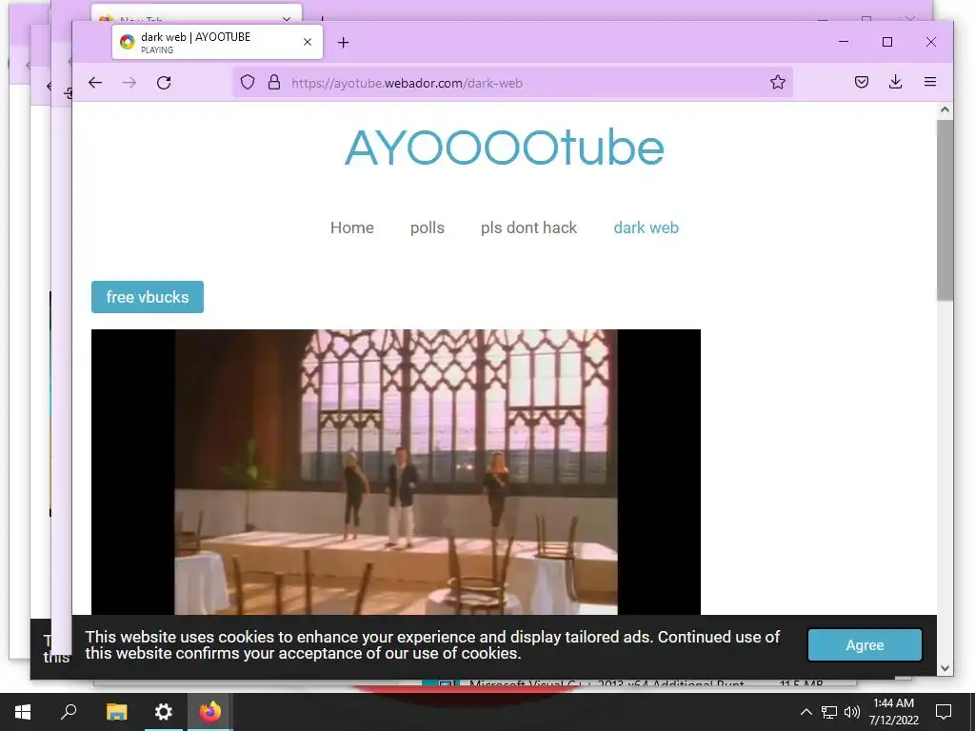Viewport: 975px width, 731px height.
Task: Reload the current page
Action: pyautogui.click(x=164, y=83)
